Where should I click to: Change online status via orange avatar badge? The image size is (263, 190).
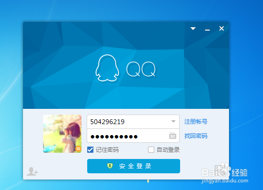(x=78, y=148)
